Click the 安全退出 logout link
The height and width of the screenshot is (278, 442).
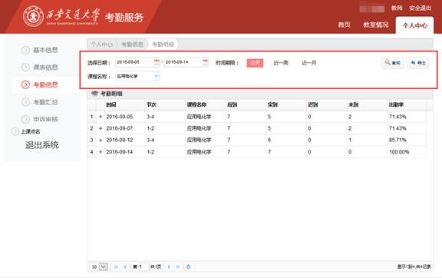pos(420,8)
